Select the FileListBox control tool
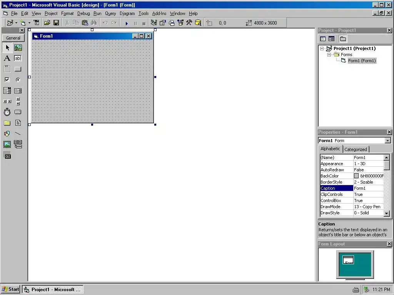The width and height of the screenshot is (394, 295). point(18,123)
